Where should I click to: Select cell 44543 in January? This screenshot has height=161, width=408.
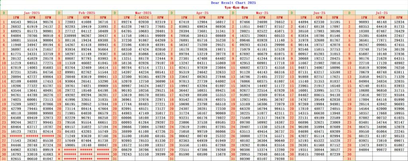[16, 22]
